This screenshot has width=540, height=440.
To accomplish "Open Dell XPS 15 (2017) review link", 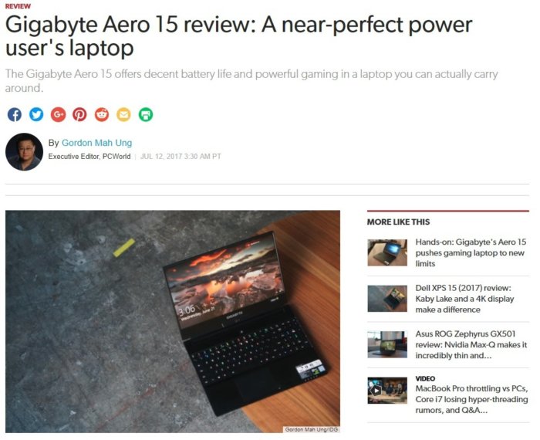I will click(x=464, y=299).
